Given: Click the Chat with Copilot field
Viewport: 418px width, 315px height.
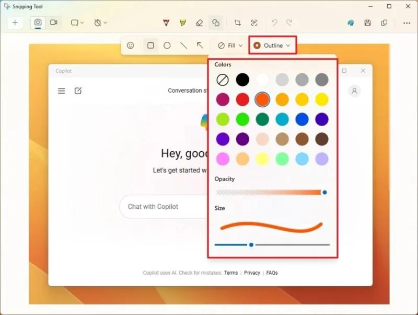Looking at the screenshot, I should (x=164, y=207).
